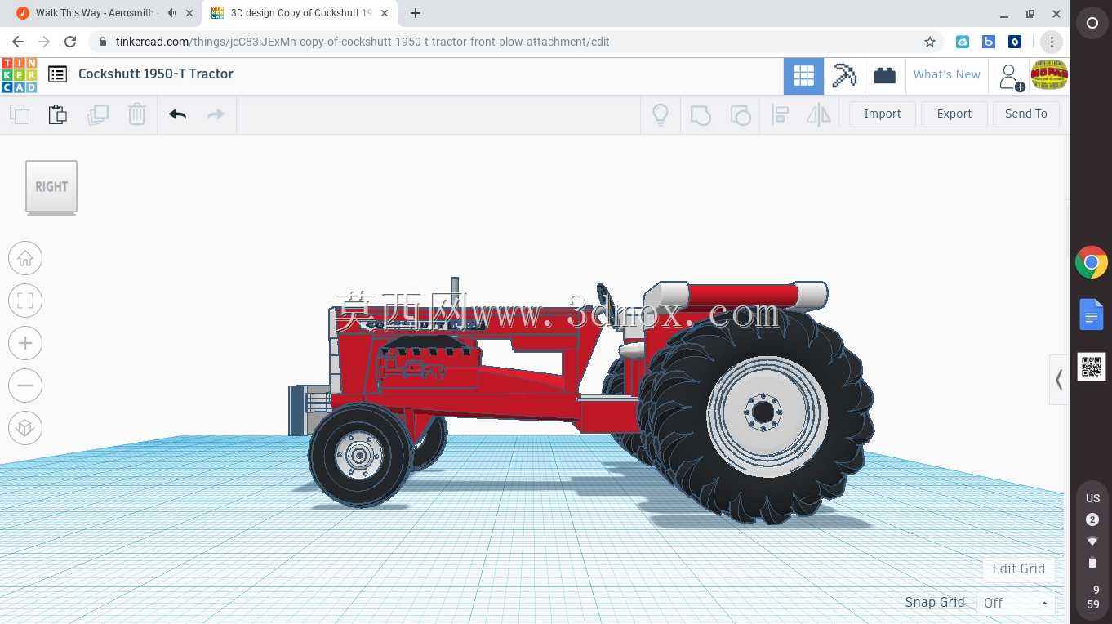Open the Align tool
This screenshot has width=1112, height=624.
(780, 114)
